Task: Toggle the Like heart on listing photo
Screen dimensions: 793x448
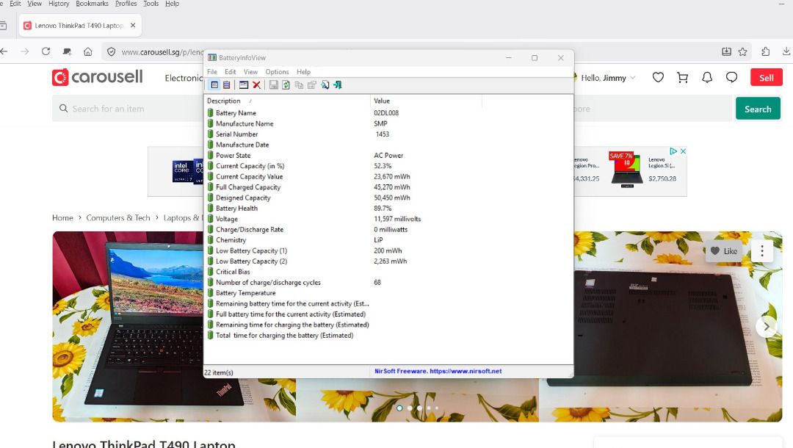Action: 724,251
